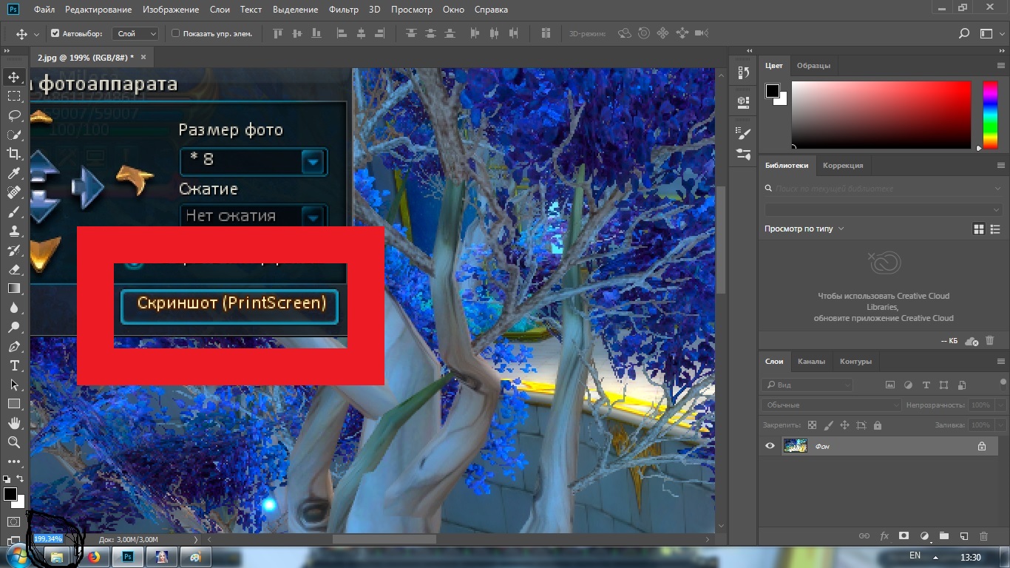Open the Слои menu in menu bar
Viewport: 1010px width, 568px height.
pyautogui.click(x=220, y=10)
